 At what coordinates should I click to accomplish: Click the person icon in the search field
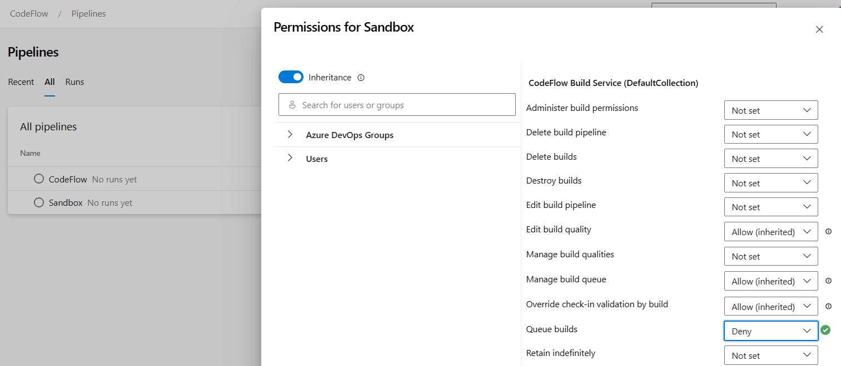pyautogui.click(x=292, y=104)
